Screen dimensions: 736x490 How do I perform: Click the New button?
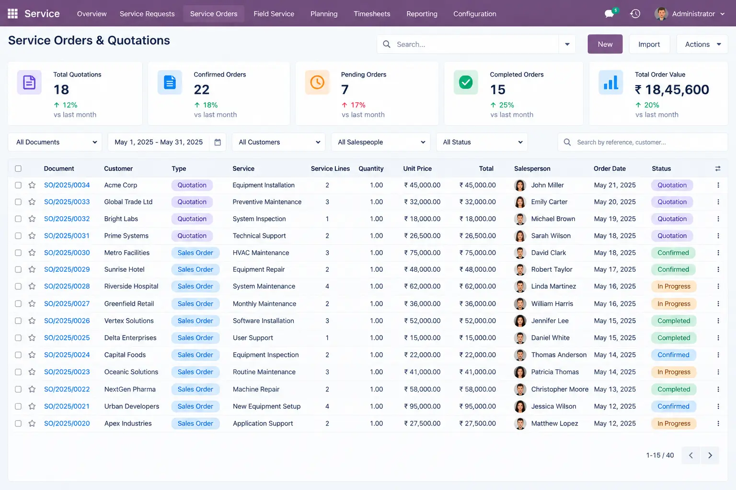pos(605,44)
